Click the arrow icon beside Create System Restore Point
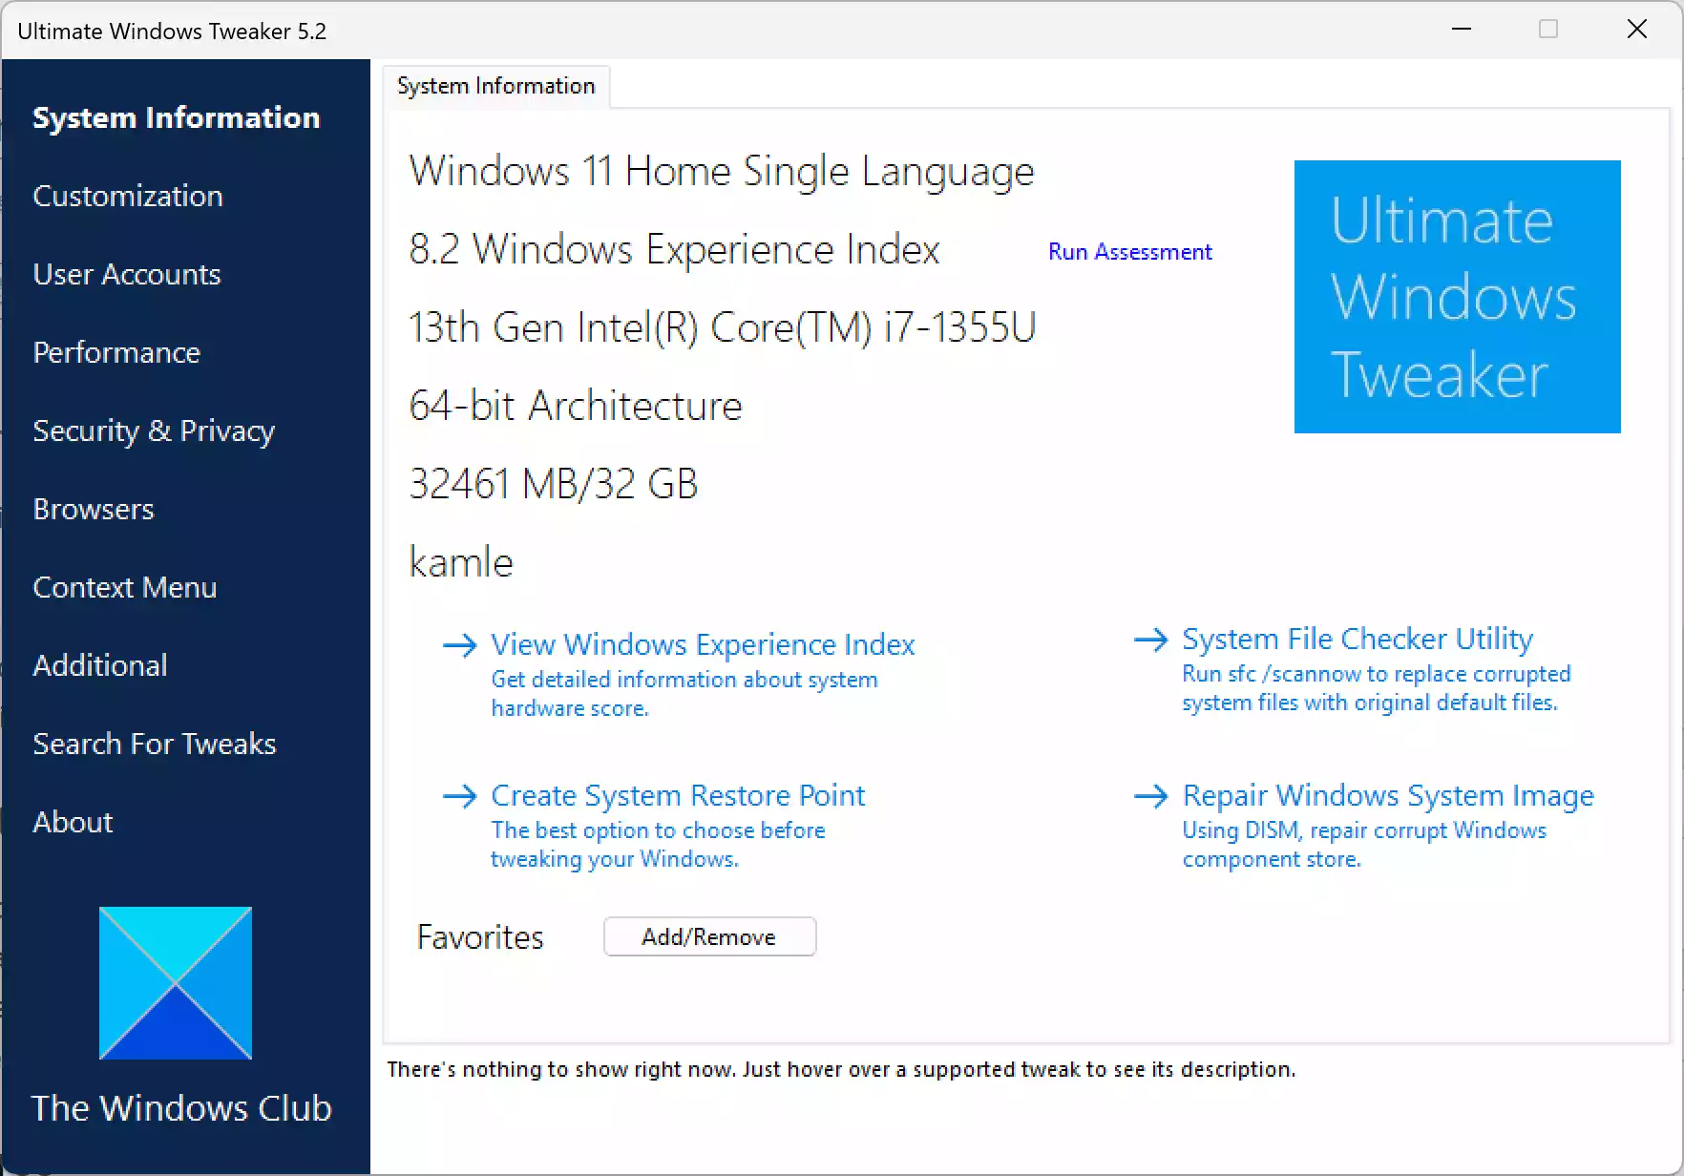The height and width of the screenshot is (1176, 1684). tap(461, 795)
